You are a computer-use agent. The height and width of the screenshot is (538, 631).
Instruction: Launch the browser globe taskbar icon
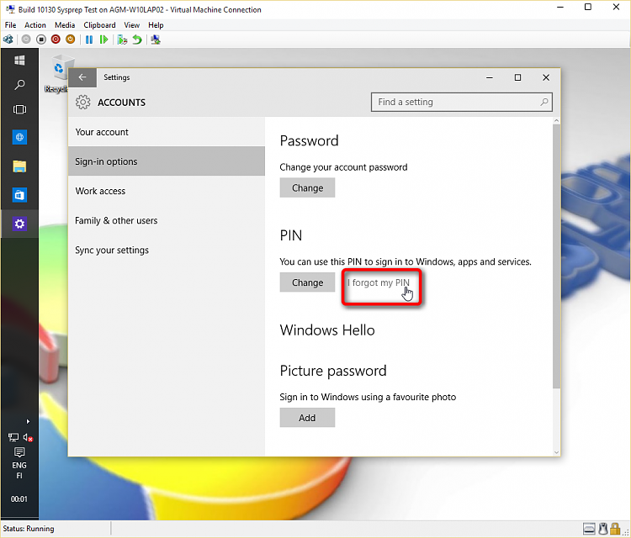pos(19,137)
